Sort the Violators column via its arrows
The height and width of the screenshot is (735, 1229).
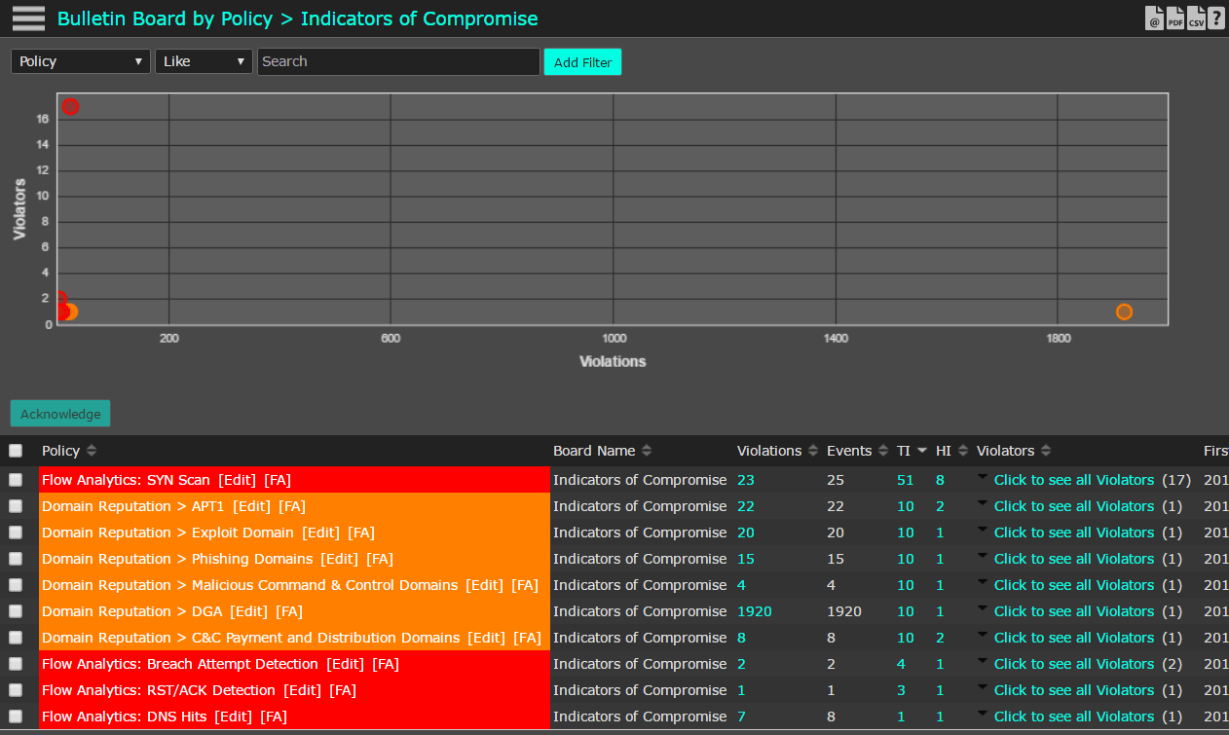(x=1045, y=451)
